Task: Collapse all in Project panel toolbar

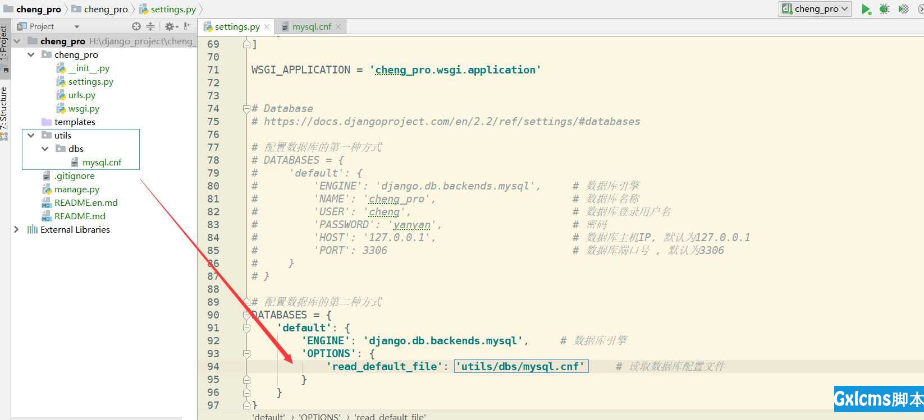Action: pyautogui.click(x=150, y=26)
